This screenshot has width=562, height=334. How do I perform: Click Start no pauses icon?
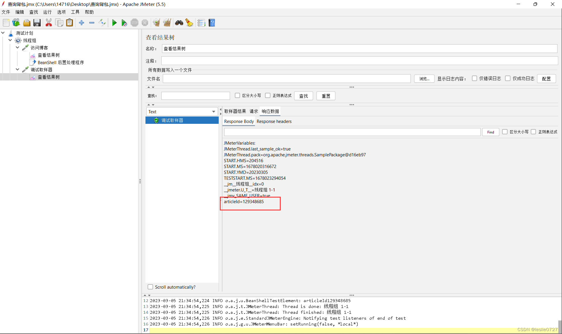point(124,23)
